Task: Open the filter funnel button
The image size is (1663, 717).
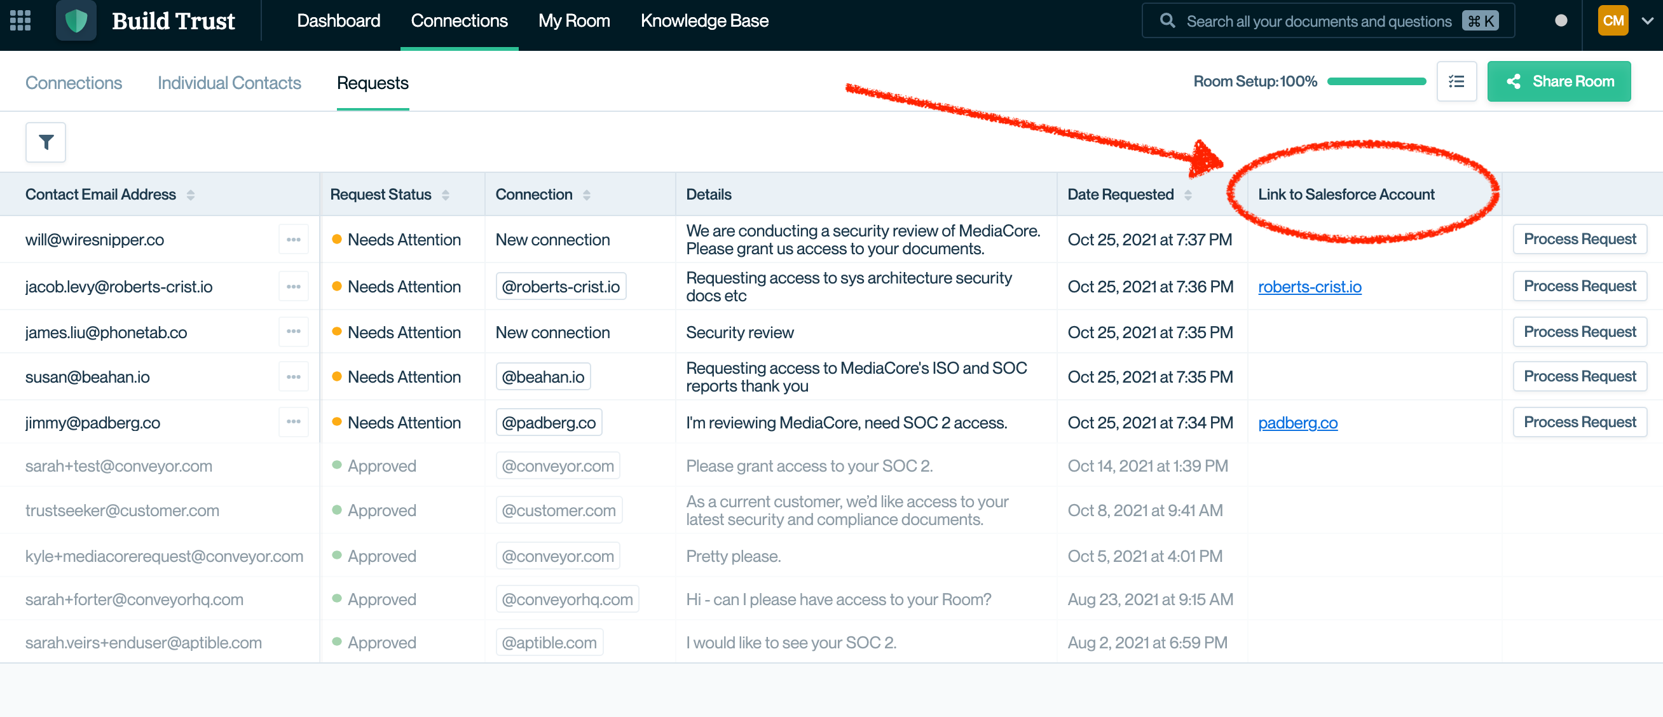Action: pyautogui.click(x=46, y=142)
